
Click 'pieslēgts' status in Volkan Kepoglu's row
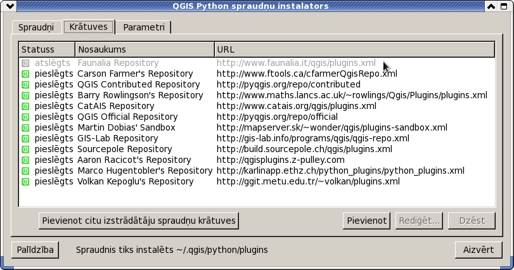(54, 181)
